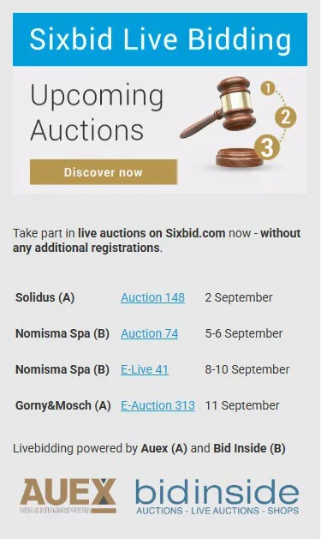Open the E-Auction 313 link

pyautogui.click(x=158, y=405)
